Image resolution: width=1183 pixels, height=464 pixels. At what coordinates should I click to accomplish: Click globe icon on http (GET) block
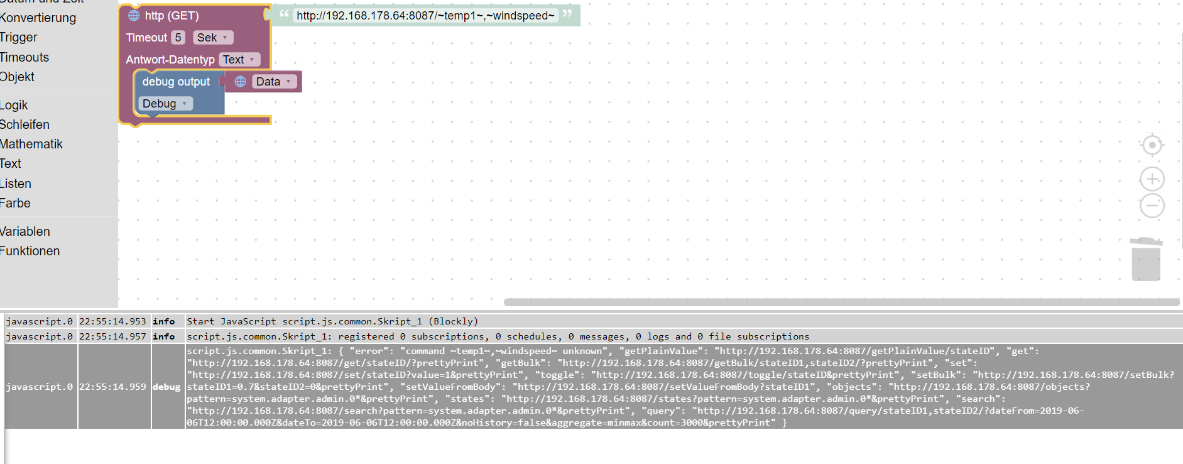click(134, 16)
